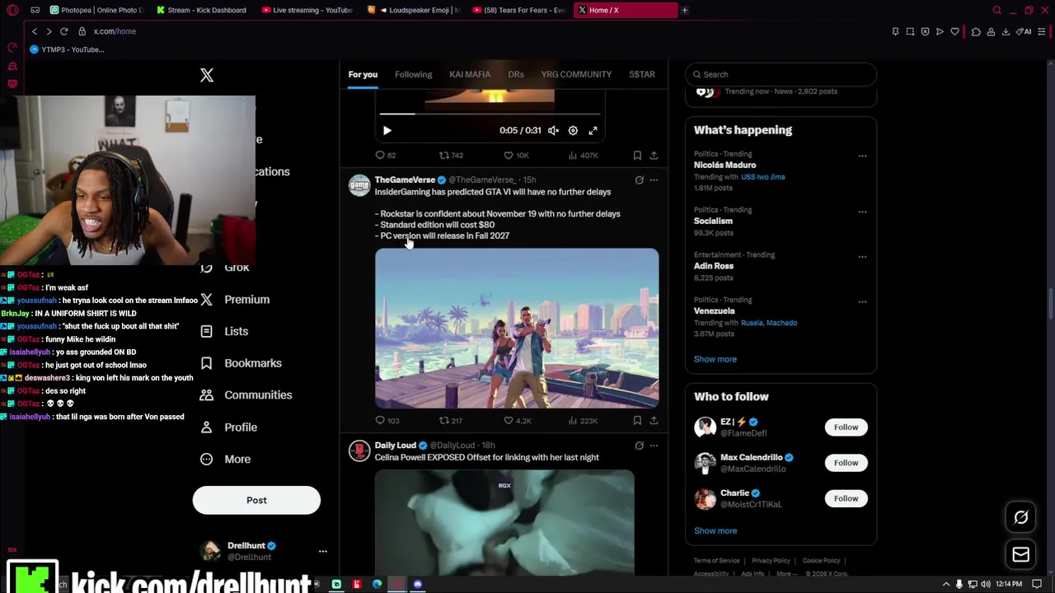The width and height of the screenshot is (1055, 593).
Task: Repost TheGameVerse post with 217 reposts
Action: (451, 420)
